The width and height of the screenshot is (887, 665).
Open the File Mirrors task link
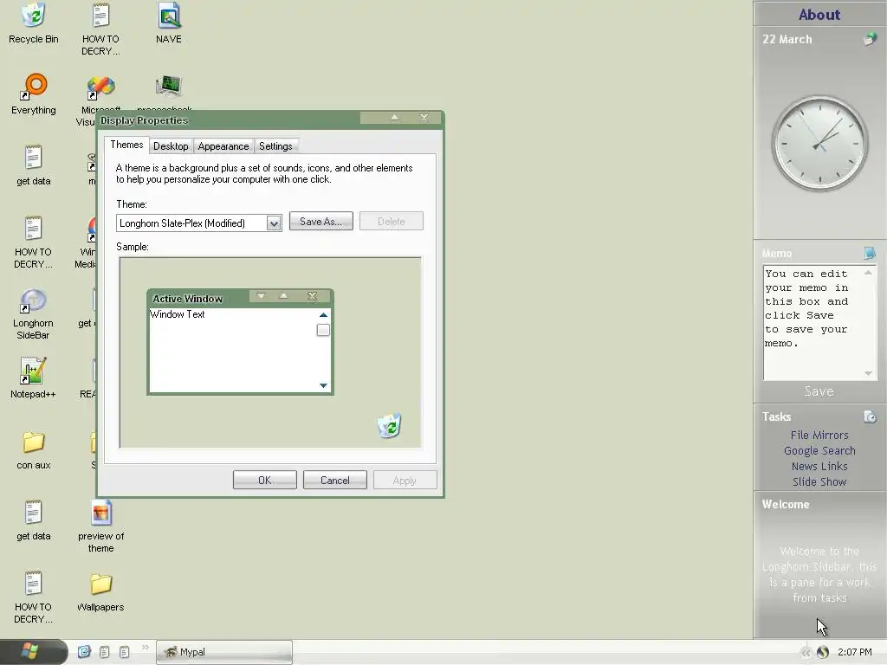(x=819, y=435)
